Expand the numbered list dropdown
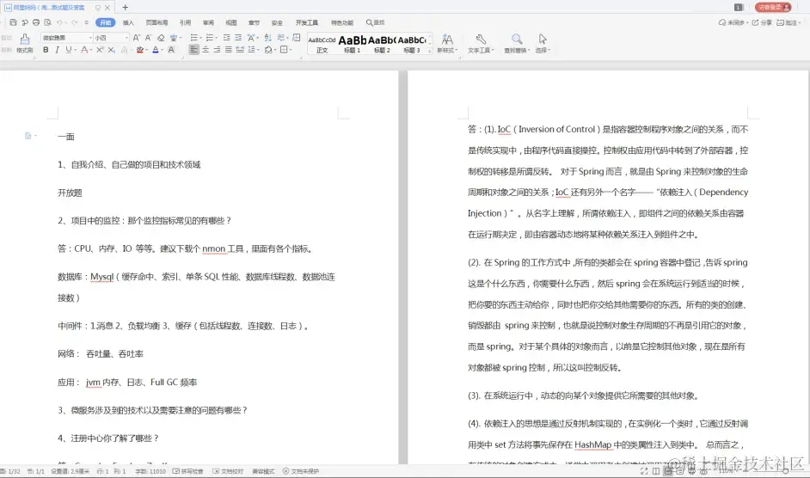The image size is (810, 478). 217,38
